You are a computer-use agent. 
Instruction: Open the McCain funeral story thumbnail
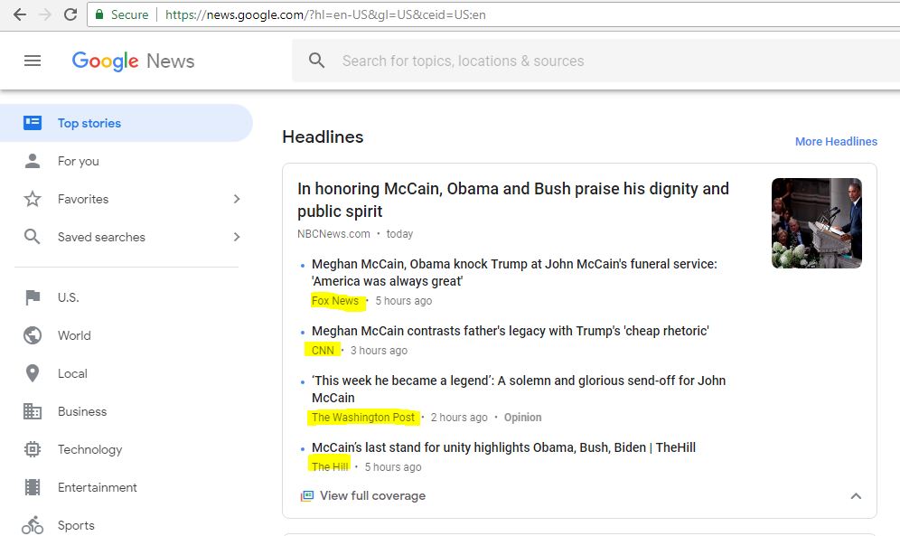point(816,223)
